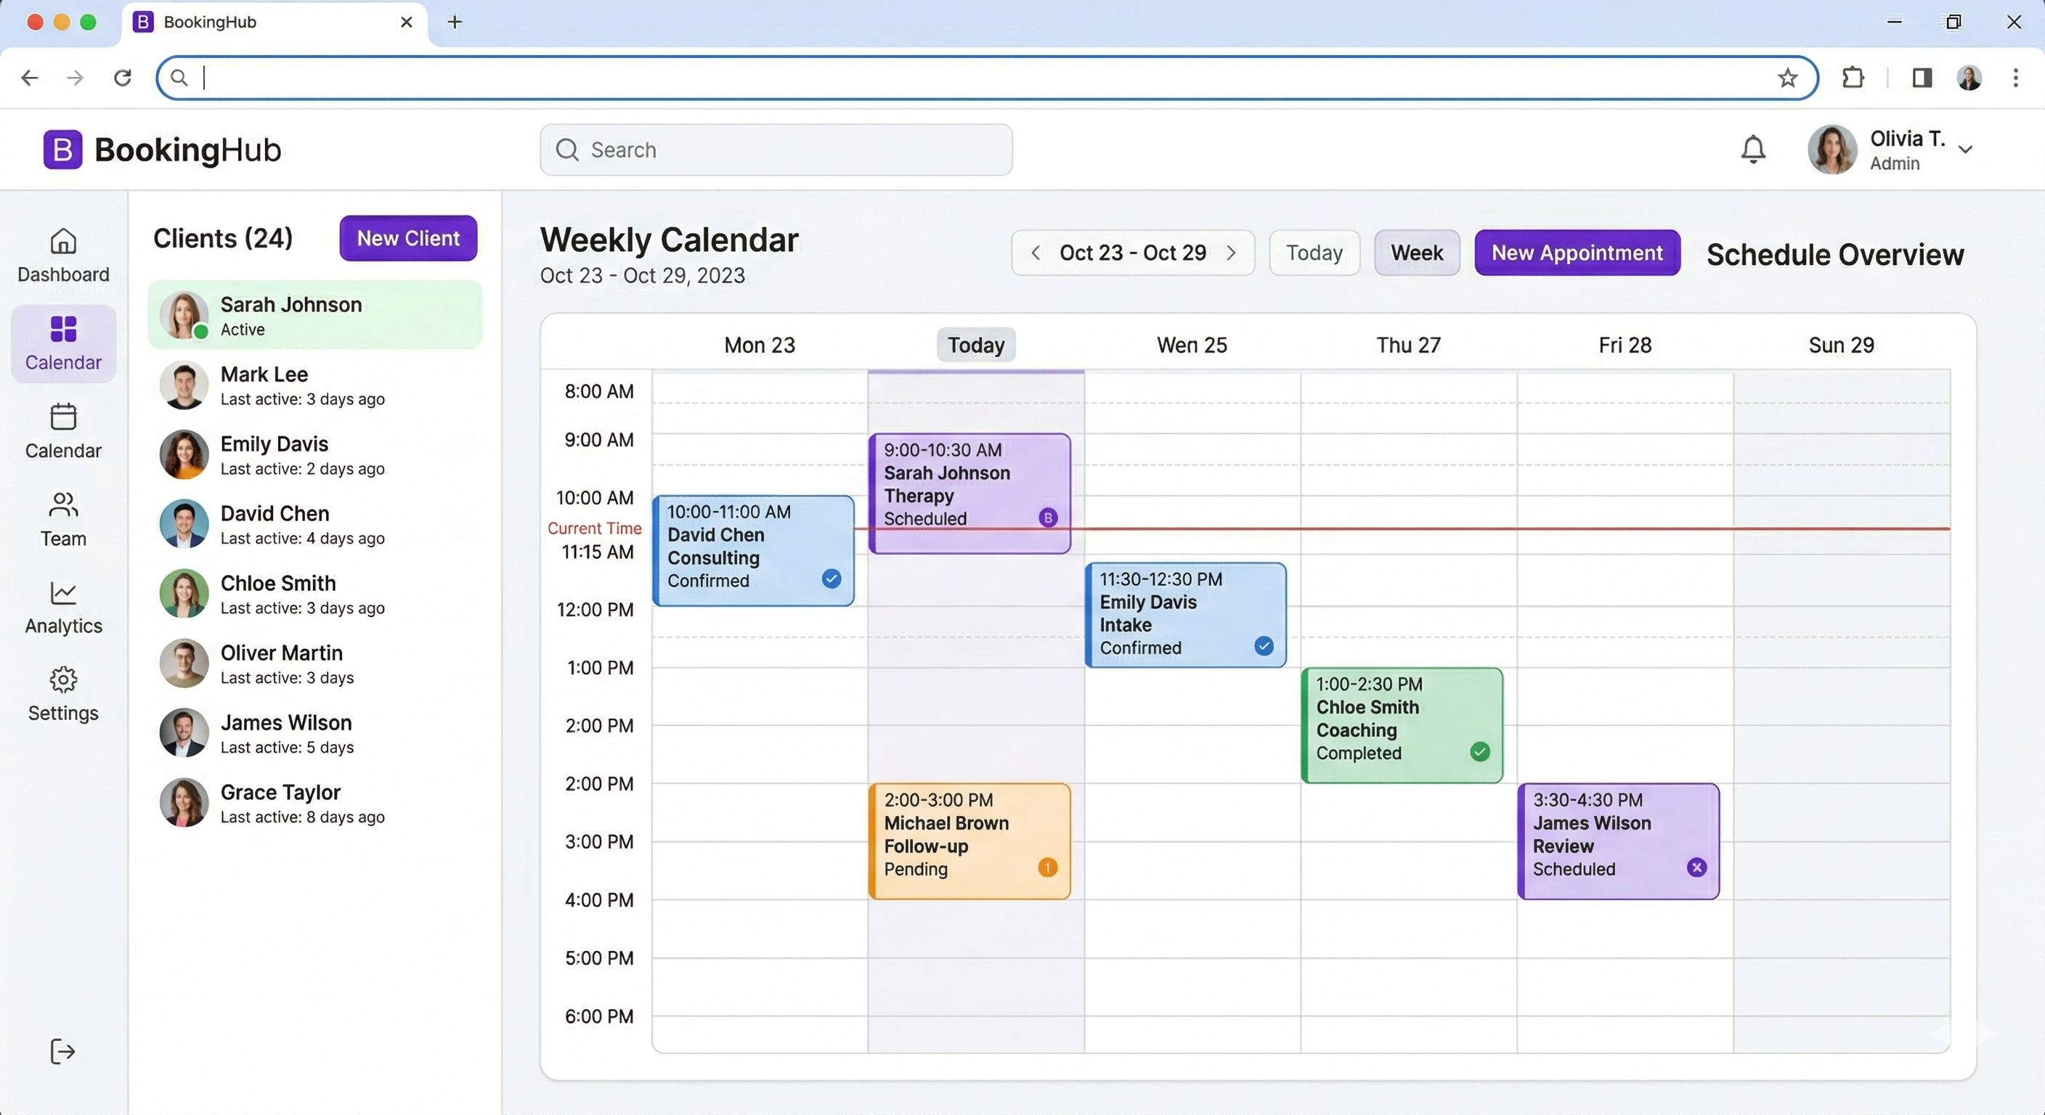Open browser extensions puzzle icon

point(1853,78)
